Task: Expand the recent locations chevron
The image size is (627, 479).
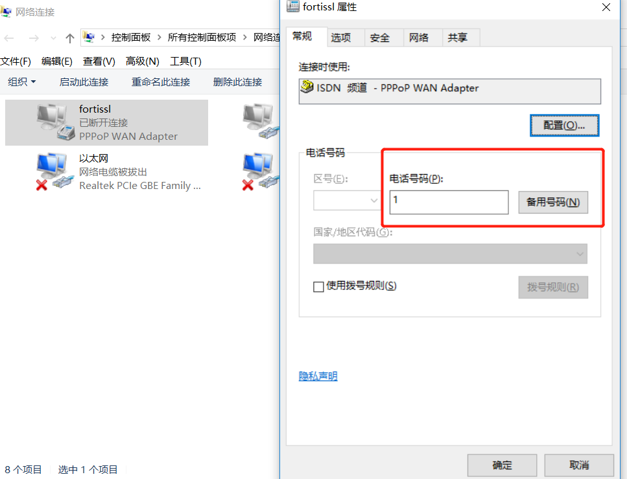Action: (x=53, y=38)
